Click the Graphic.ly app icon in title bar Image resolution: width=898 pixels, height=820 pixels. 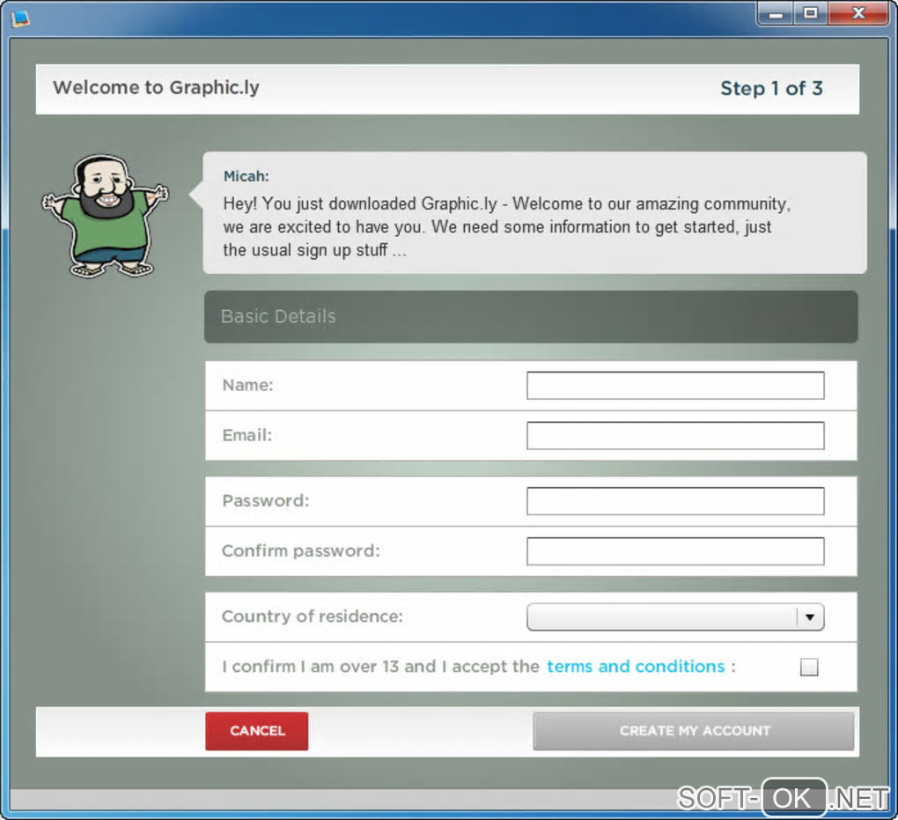tap(20, 18)
